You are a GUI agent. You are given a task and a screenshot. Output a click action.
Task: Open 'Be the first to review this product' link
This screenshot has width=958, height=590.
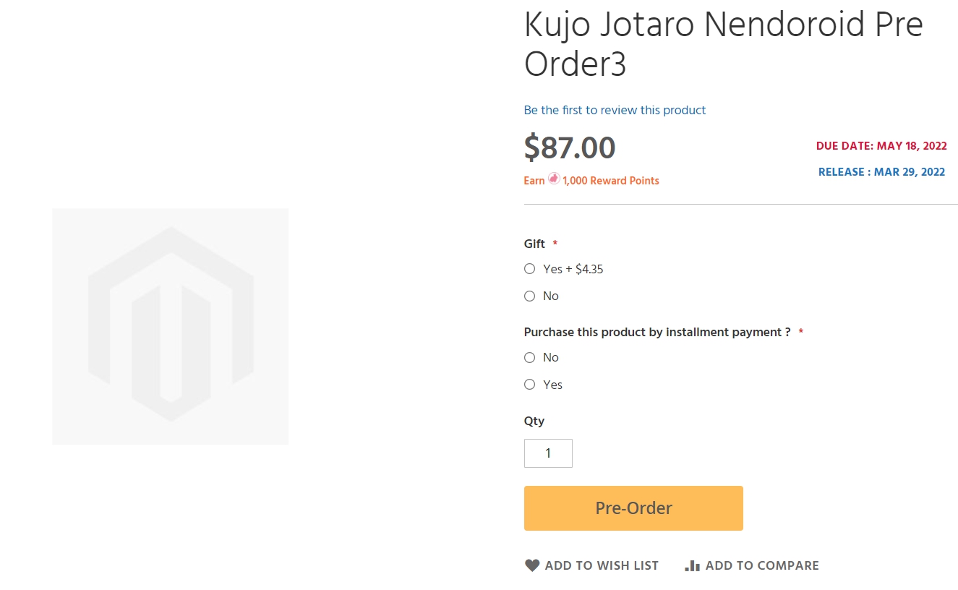615,110
